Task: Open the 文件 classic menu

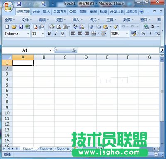Action: (x=26, y=20)
